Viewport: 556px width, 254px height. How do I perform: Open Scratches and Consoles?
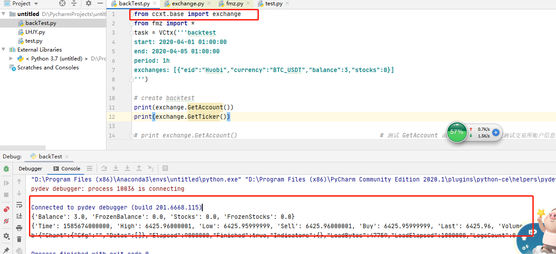point(48,68)
